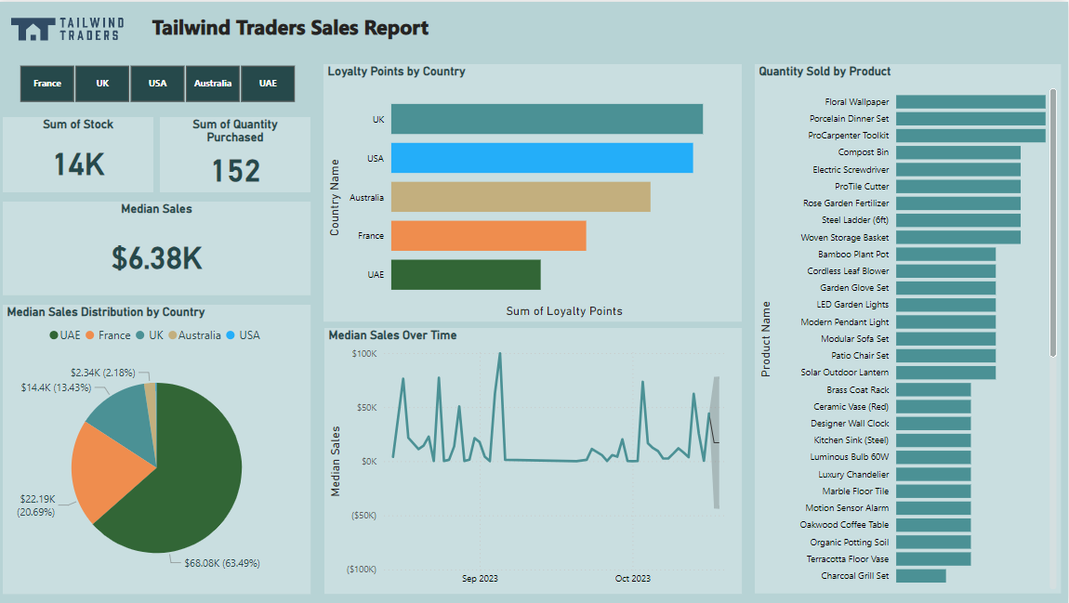
Task: Click the Woven Storage Basket label
Action: point(845,237)
